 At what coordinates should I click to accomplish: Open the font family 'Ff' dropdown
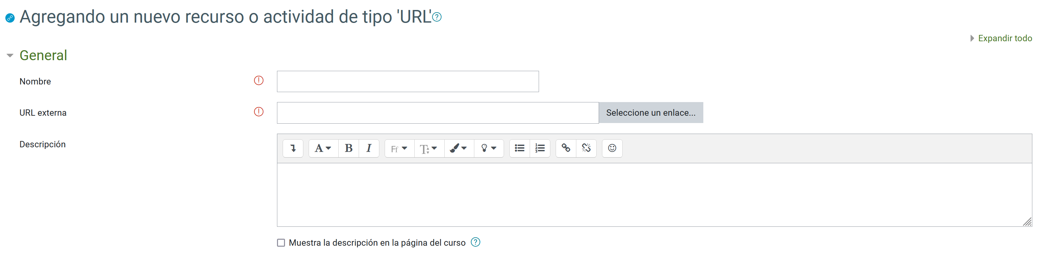coord(399,148)
